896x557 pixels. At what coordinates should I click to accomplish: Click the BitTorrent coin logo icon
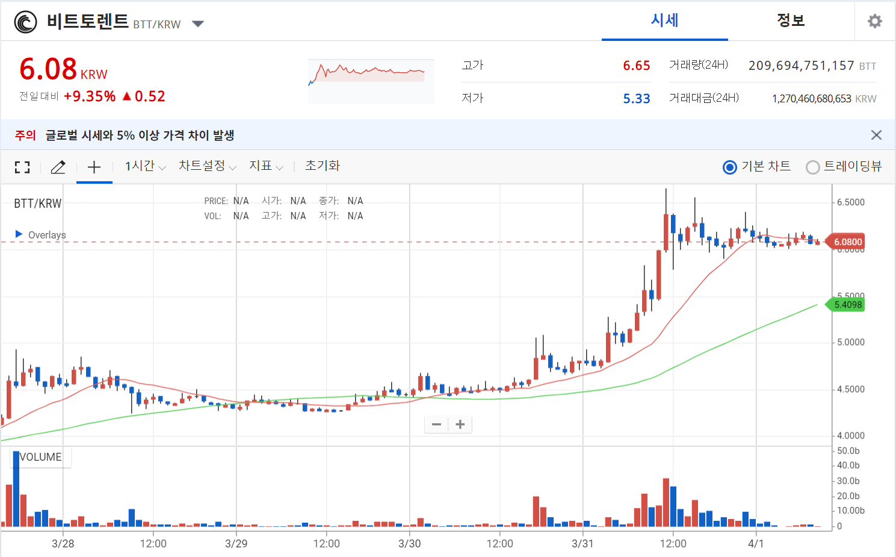26,22
